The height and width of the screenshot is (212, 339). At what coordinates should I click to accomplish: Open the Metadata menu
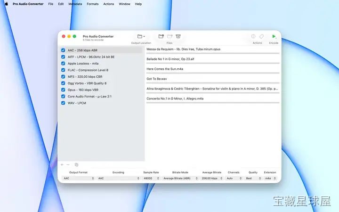pyautogui.click(x=75, y=4)
